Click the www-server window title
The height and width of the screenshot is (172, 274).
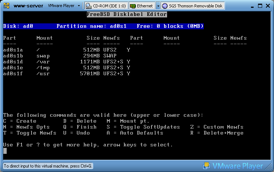tap(28, 6)
